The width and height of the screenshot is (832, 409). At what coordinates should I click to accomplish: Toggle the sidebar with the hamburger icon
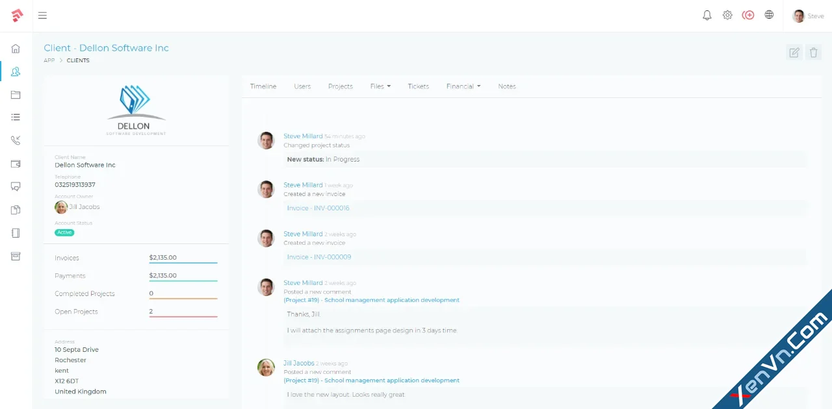coord(42,16)
